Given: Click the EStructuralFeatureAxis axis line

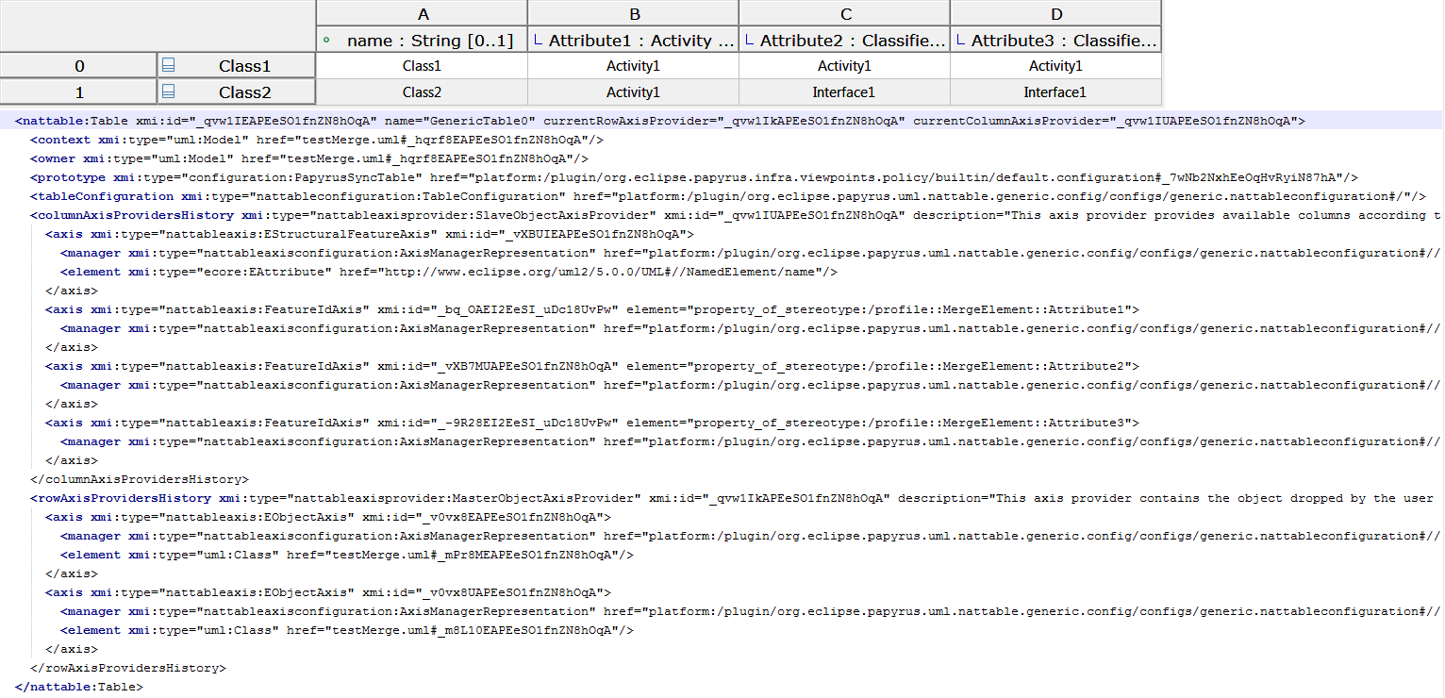Looking at the screenshot, I should tap(370, 234).
